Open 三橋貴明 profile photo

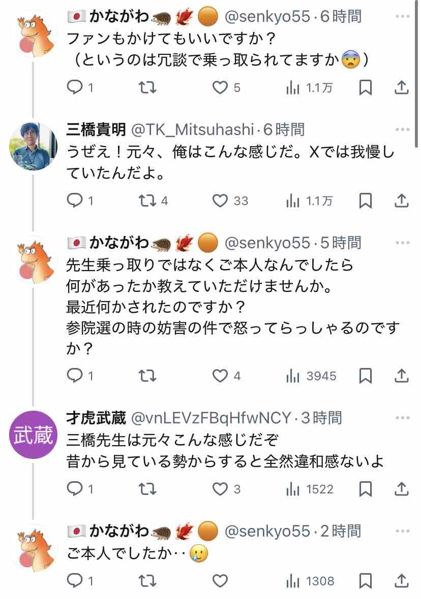(x=33, y=146)
